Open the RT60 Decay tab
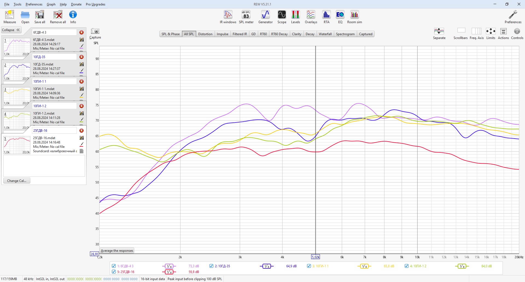This screenshot has height=282, width=525. 279,34
